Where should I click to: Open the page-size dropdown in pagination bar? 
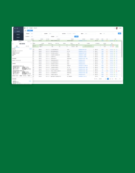(x=100, y=79)
